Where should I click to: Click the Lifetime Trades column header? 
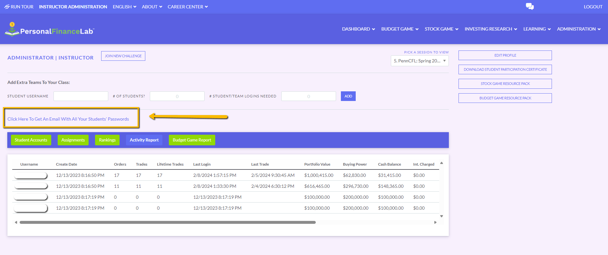pyautogui.click(x=170, y=164)
